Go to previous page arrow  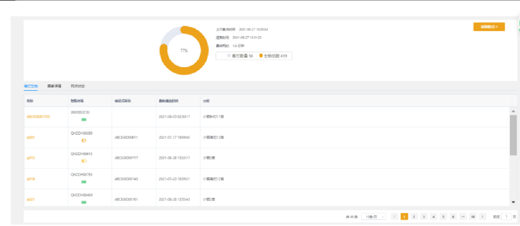(394, 217)
